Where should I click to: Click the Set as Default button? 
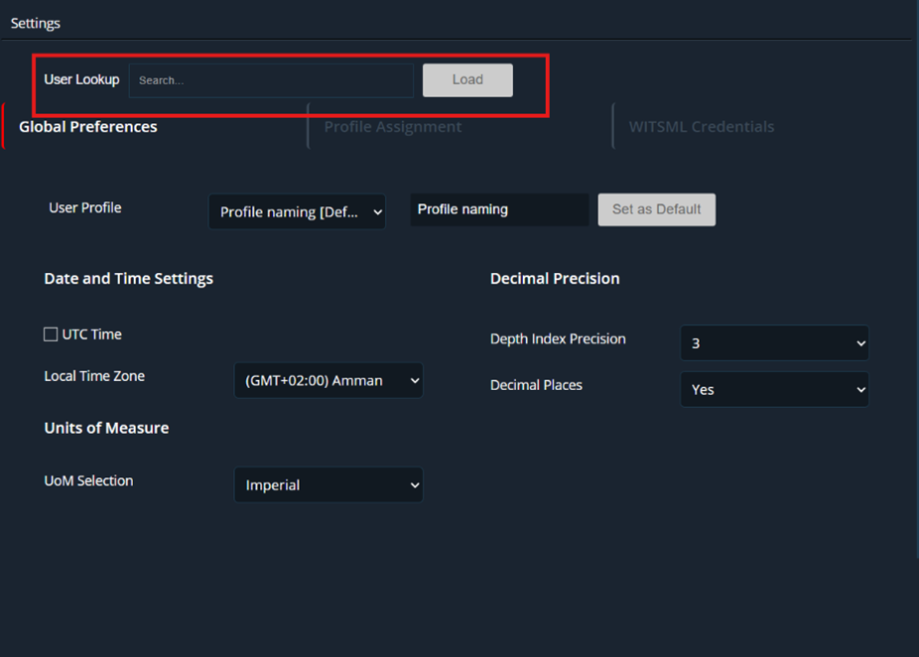point(656,209)
